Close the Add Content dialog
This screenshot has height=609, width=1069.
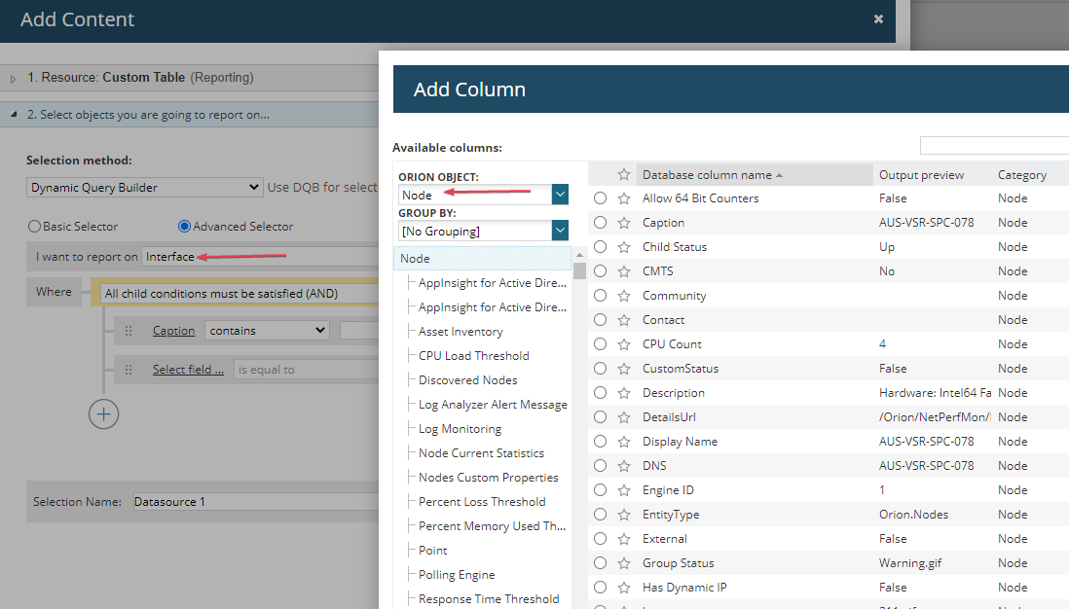pos(878,18)
